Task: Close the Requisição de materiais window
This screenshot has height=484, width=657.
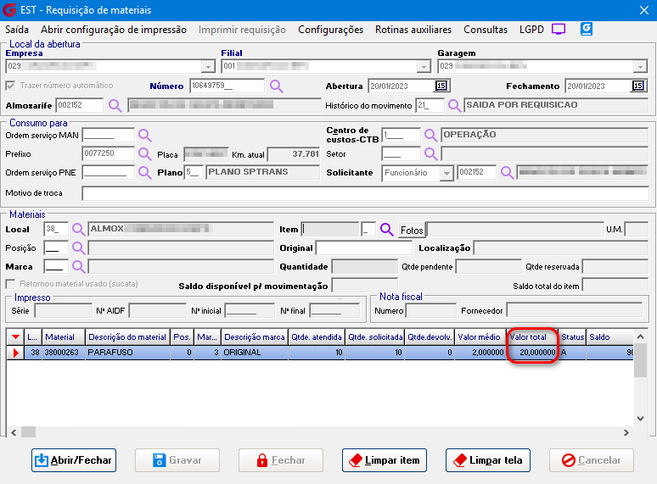Action: [x=644, y=10]
